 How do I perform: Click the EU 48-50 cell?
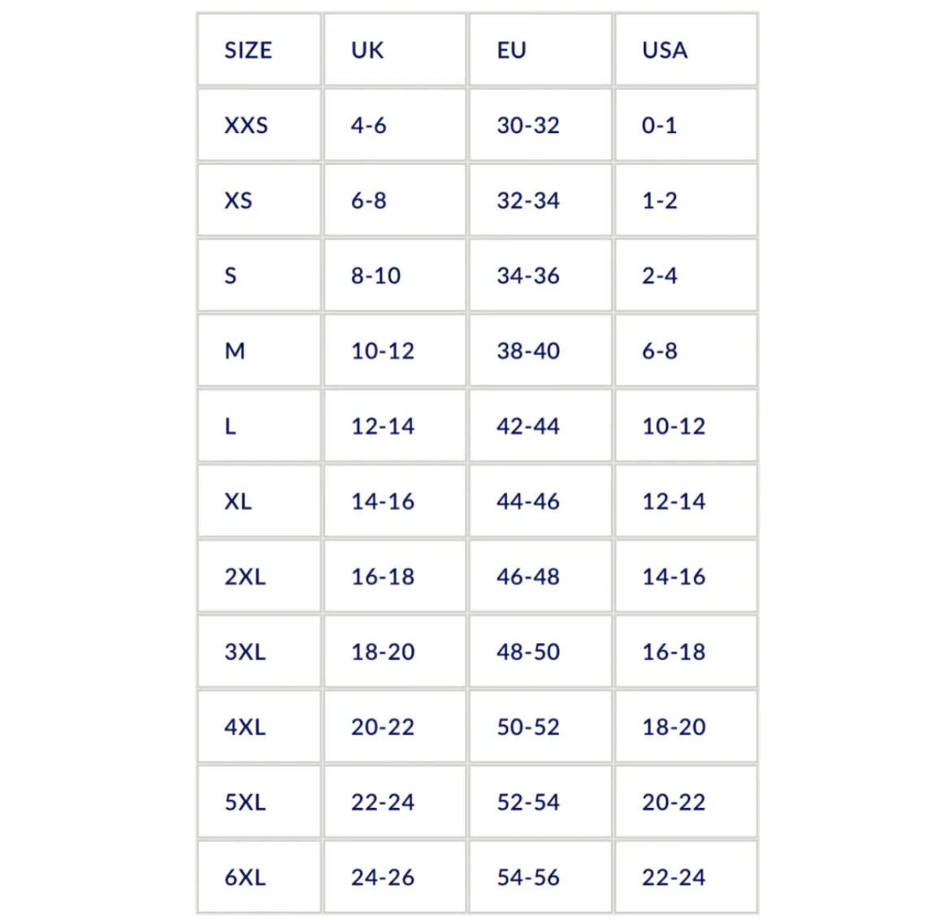541,651
